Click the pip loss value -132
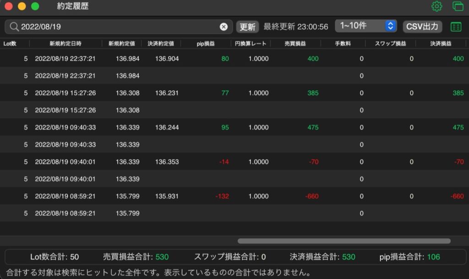 point(222,196)
